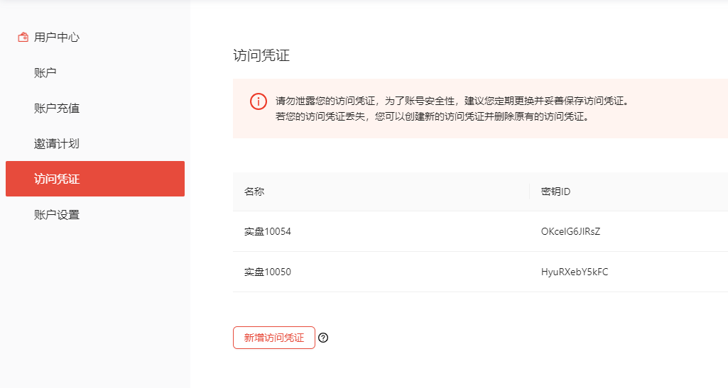This screenshot has height=388, width=728.
Task: Click the 密钥ID column header
Action: coord(555,192)
